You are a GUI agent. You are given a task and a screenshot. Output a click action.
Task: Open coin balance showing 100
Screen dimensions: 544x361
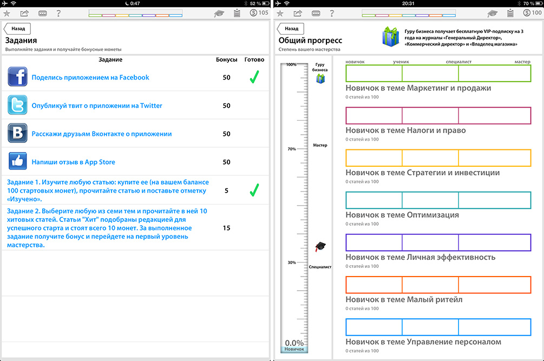point(531,13)
